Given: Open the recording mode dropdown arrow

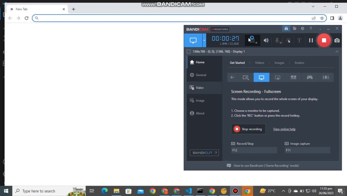Looking at the screenshot, I should tap(204, 40).
